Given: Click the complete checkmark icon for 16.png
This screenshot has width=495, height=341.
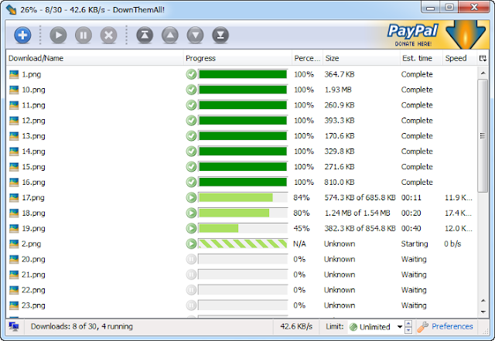Looking at the screenshot, I should [x=191, y=182].
